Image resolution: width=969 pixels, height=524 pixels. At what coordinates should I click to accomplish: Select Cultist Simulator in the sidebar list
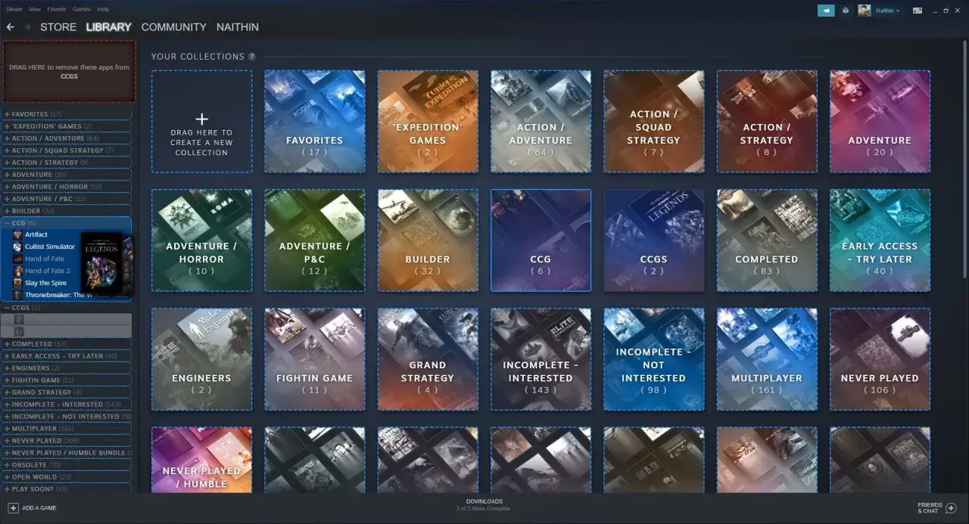50,246
